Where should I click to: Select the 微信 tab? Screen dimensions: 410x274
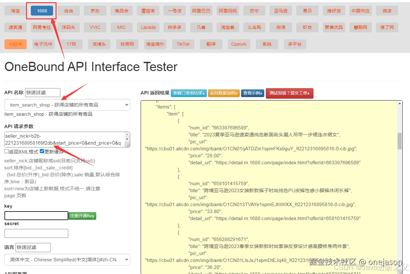[281, 27]
